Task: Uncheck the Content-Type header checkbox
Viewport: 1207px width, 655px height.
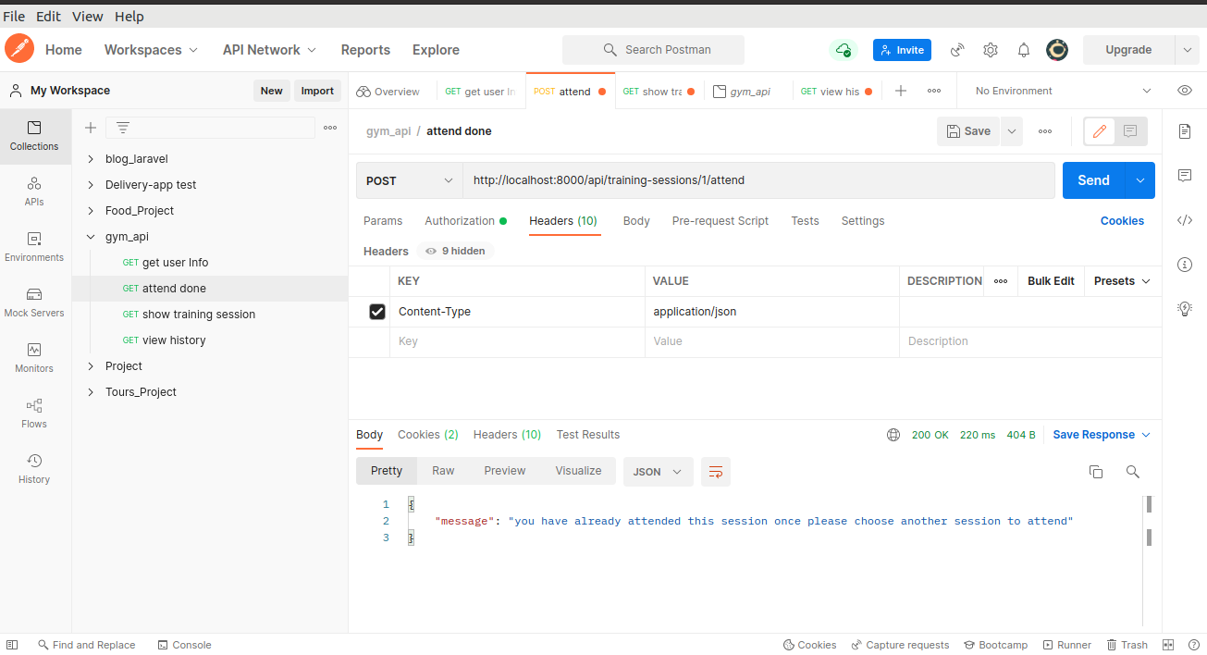Action: click(x=376, y=311)
